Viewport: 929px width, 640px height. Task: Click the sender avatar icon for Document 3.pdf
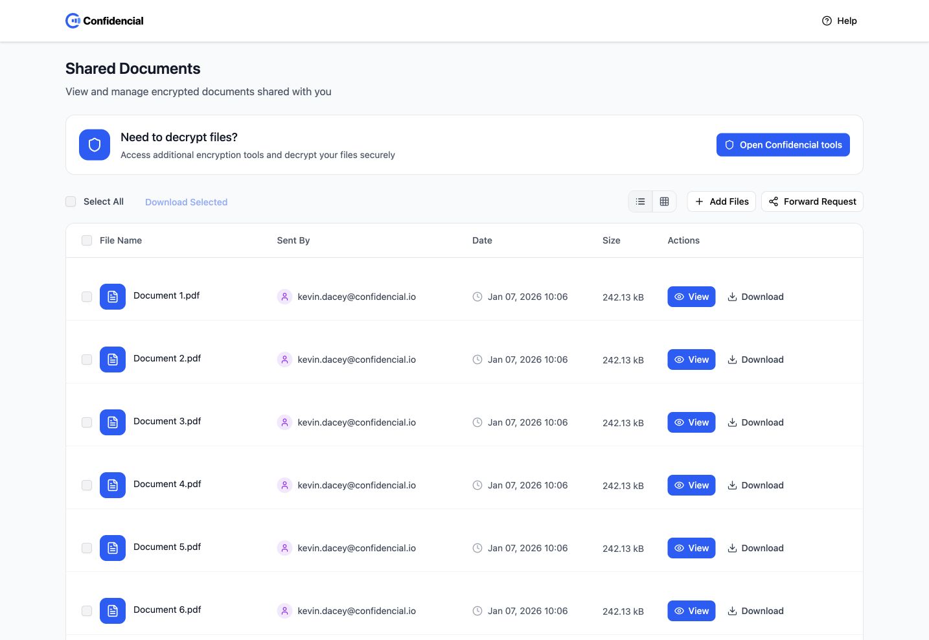pyautogui.click(x=284, y=422)
